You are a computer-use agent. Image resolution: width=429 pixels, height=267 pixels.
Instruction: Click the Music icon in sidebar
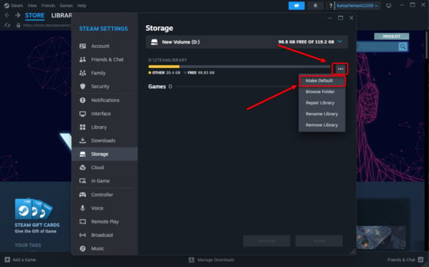83,248
